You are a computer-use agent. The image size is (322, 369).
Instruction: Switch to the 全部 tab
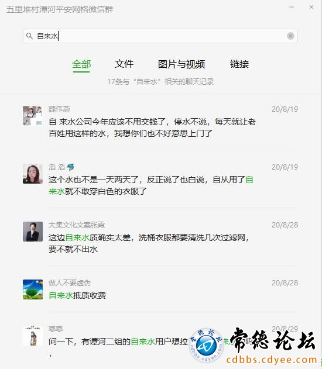pyautogui.click(x=81, y=64)
